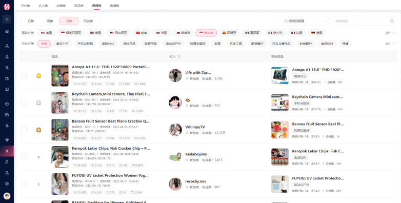Screen dimensions: 401x203
Task: Switch to the 行业榜 tab
Action: [x=25, y=6]
